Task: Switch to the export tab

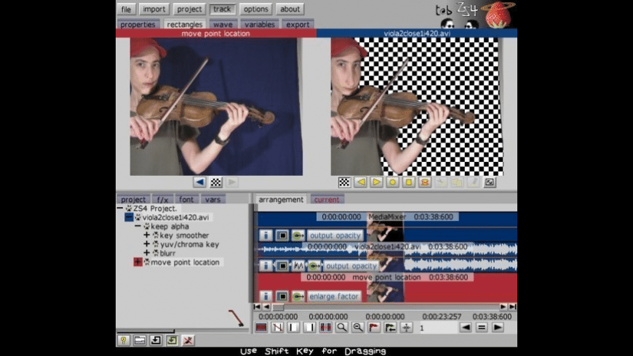Action: [x=298, y=24]
